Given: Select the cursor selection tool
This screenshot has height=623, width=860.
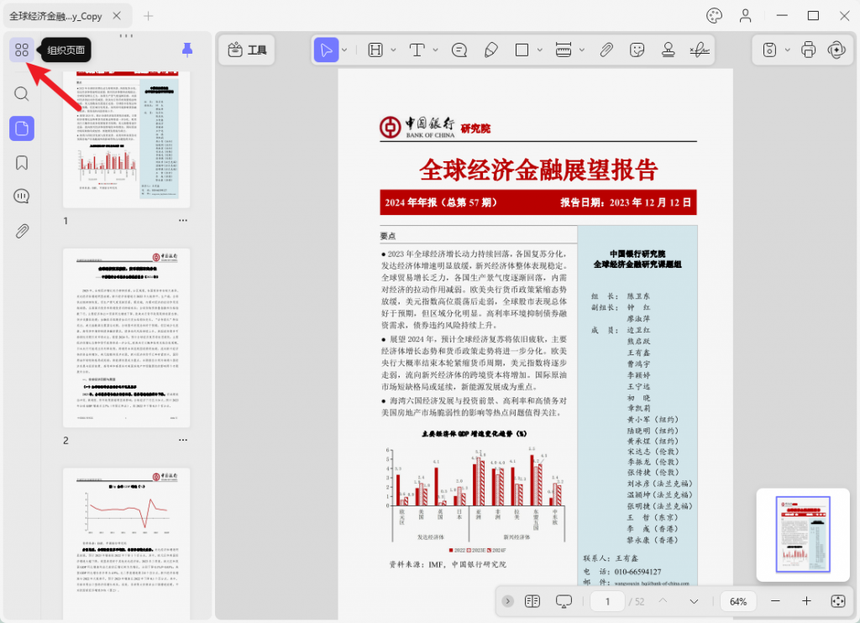Looking at the screenshot, I should [x=326, y=50].
